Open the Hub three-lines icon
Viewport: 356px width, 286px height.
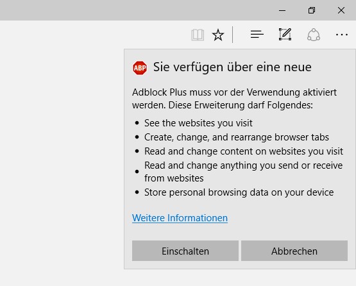[x=257, y=35]
